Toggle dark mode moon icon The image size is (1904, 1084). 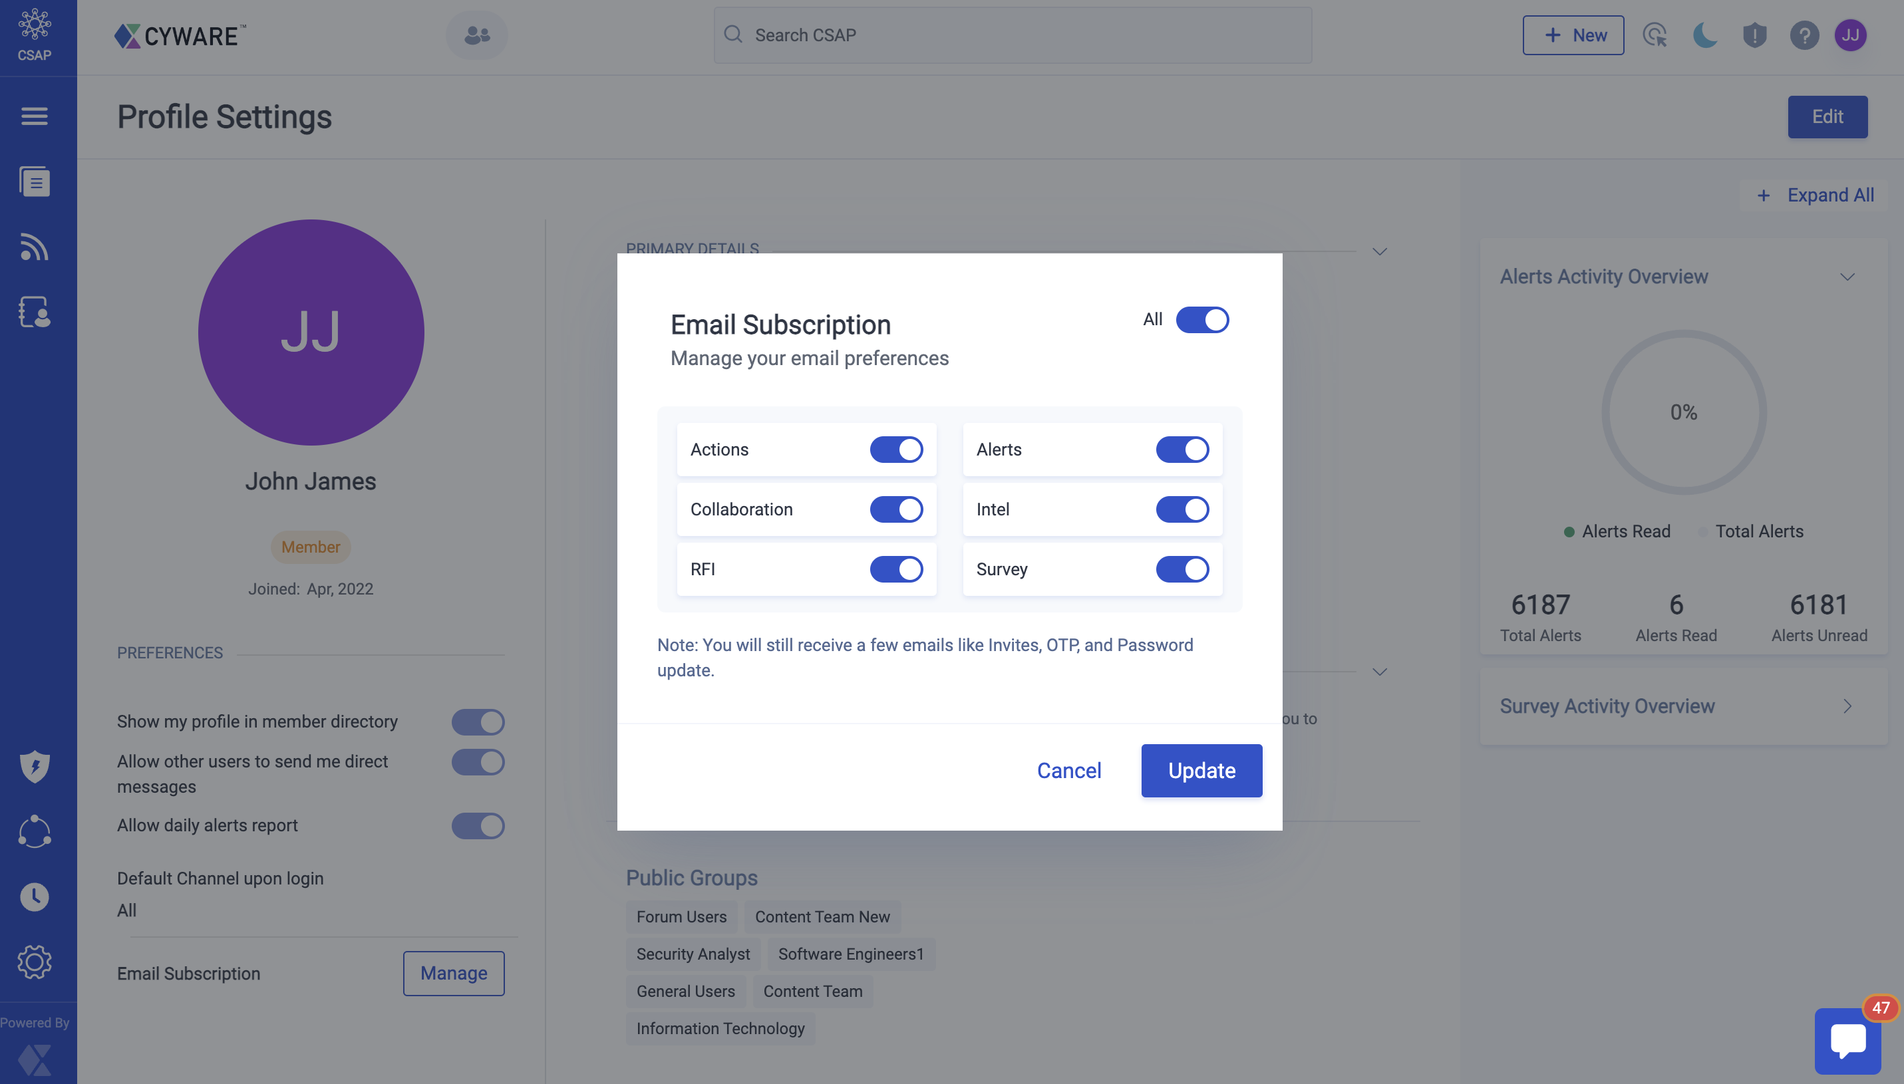tap(1704, 35)
